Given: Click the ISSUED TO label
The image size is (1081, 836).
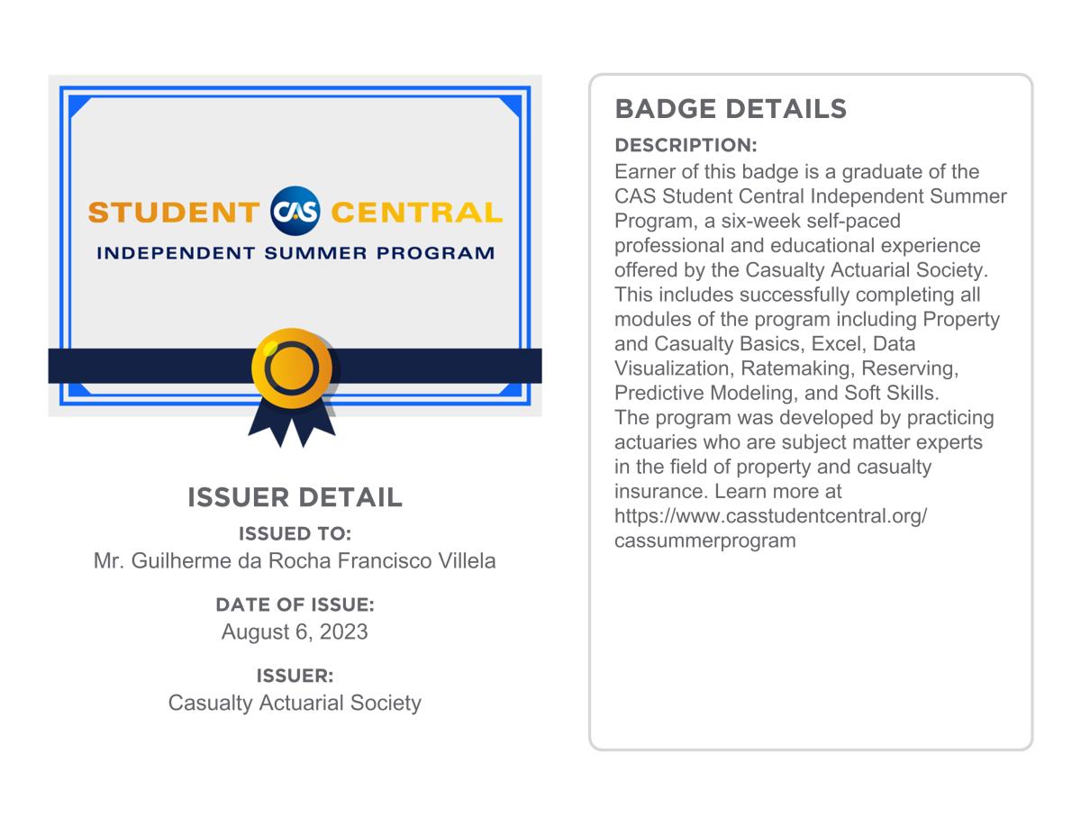Looking at the screenshot, I should pos(295,534).
